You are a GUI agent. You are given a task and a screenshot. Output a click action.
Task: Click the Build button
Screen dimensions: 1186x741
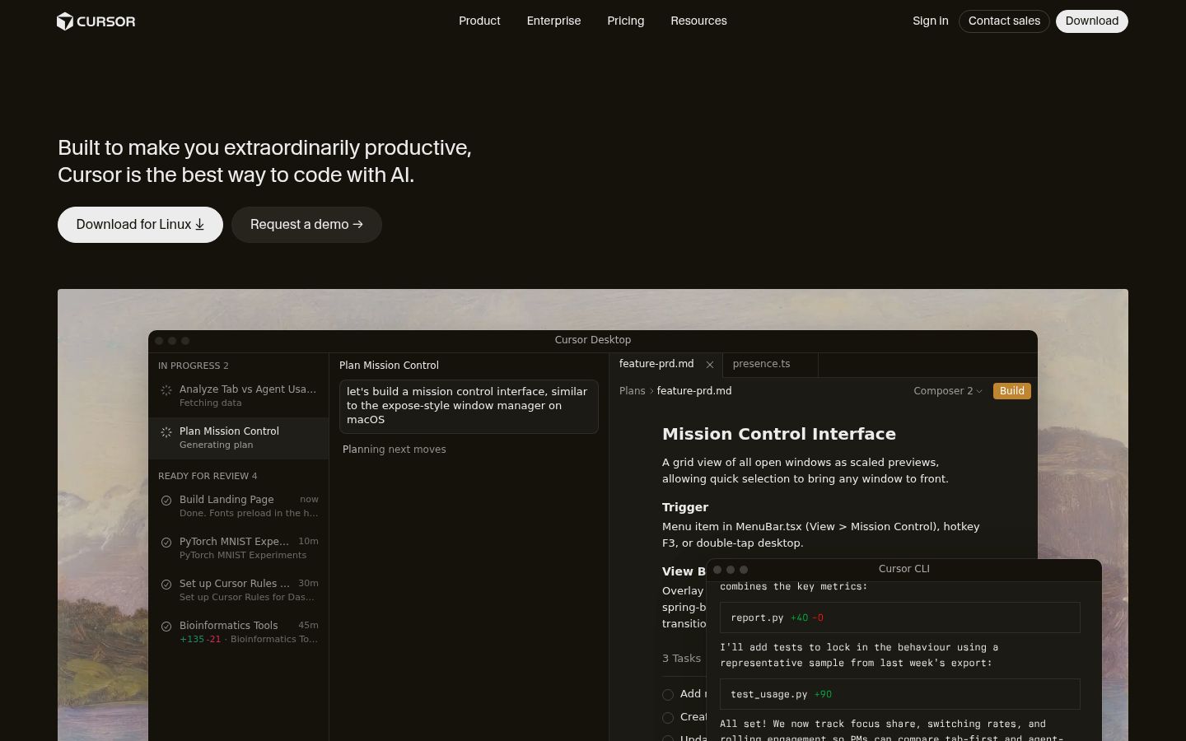[x=1012, y=391]
